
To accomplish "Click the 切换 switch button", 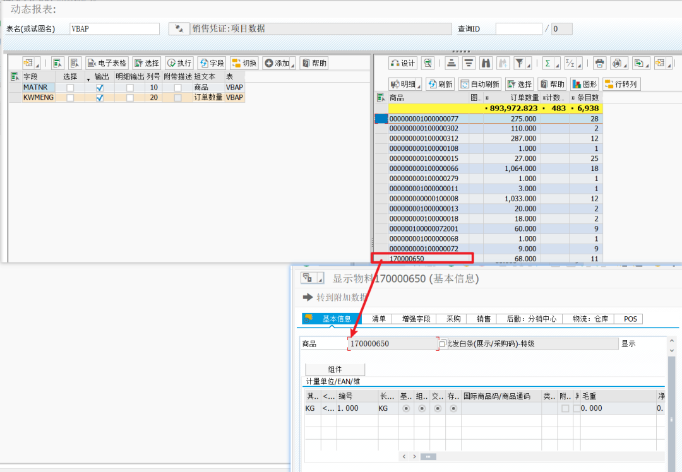I will 244,63.
